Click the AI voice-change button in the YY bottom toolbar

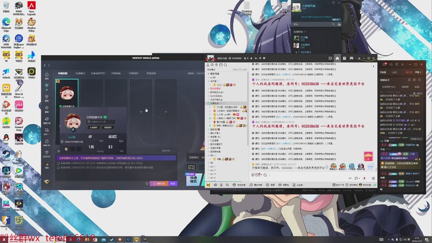(x=298, y=185)
